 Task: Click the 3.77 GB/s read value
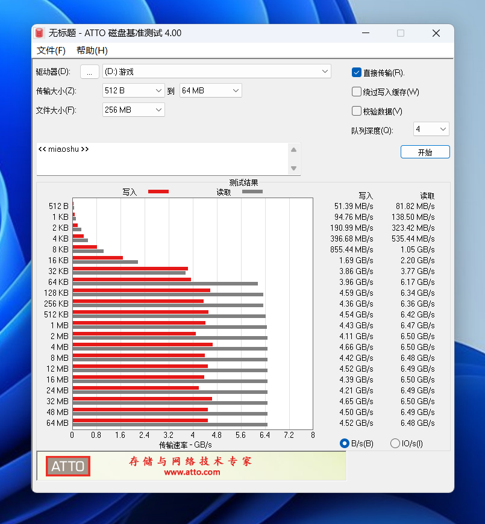pos(418,272)
